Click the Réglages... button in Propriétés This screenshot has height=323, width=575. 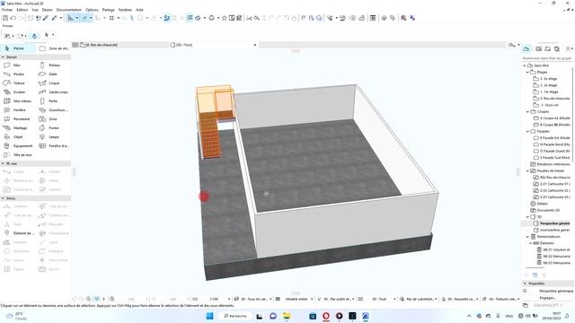tap(548, 298)
